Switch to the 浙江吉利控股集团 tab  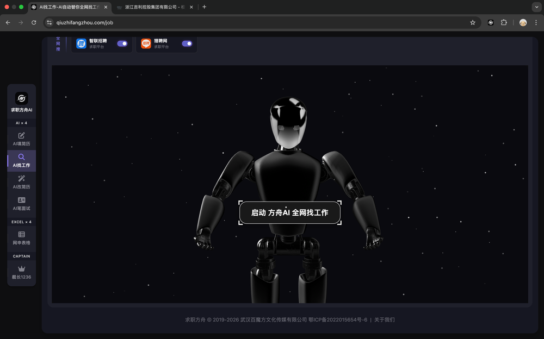click(x=152, y=7)
